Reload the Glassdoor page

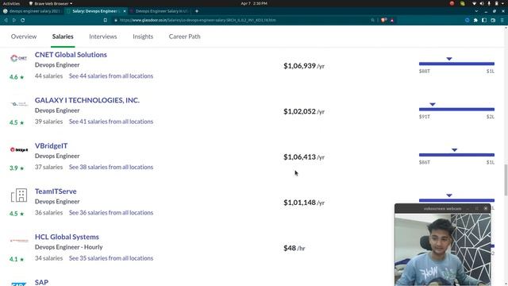[23, 20]
